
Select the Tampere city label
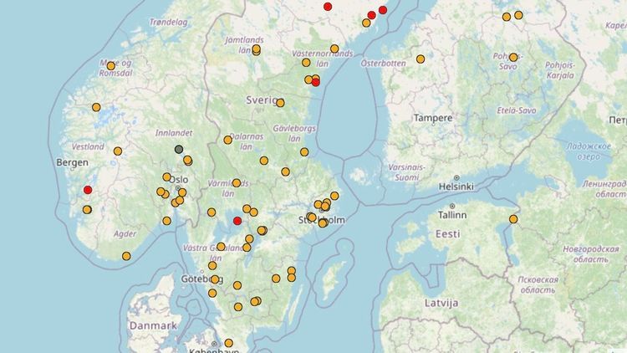click(433, 118)
